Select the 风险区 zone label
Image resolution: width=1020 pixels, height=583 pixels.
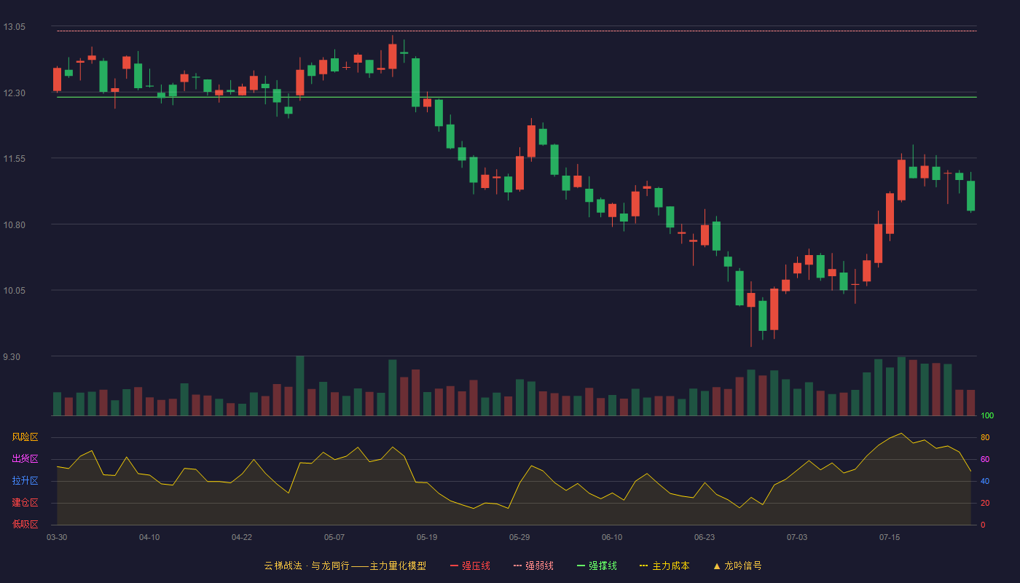25,437
